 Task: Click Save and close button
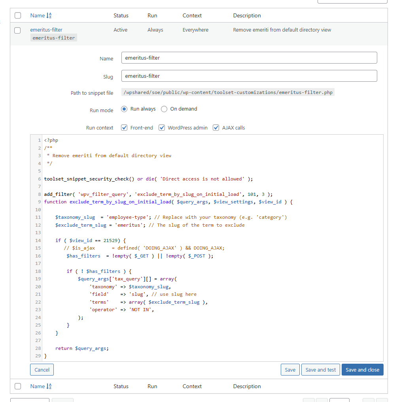363,370
